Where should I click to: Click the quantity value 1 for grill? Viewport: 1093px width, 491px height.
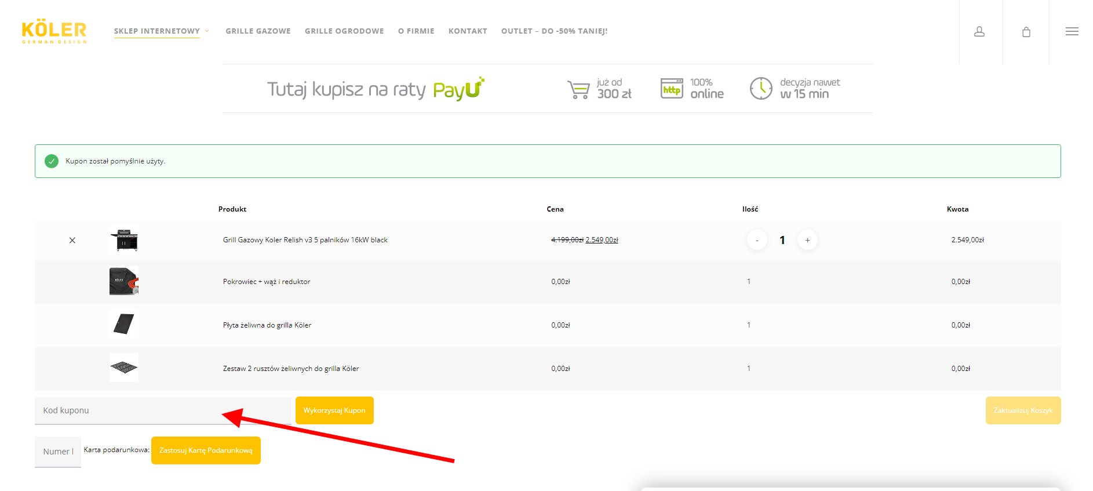point(782,240)
